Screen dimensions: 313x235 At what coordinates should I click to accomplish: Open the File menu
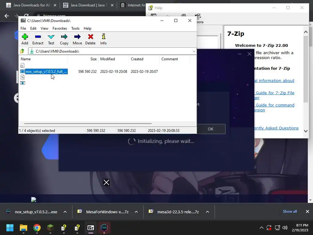click(x=23, y=28)
